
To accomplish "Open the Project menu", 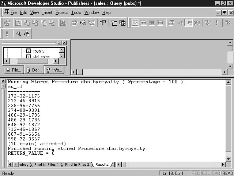I will [x=61, y=12].
